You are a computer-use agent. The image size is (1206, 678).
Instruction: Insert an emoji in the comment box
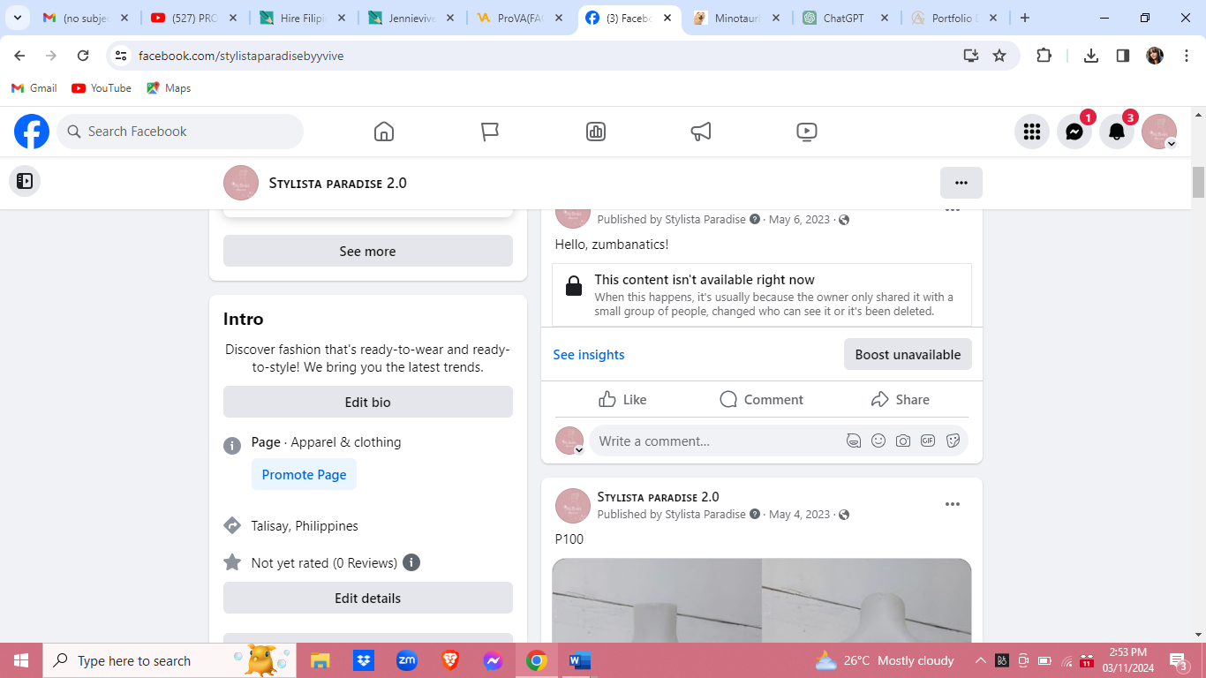point(878,441)
